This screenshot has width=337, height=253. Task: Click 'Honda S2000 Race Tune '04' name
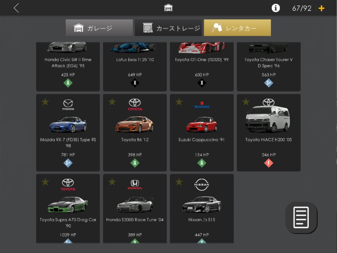(135, 220)
